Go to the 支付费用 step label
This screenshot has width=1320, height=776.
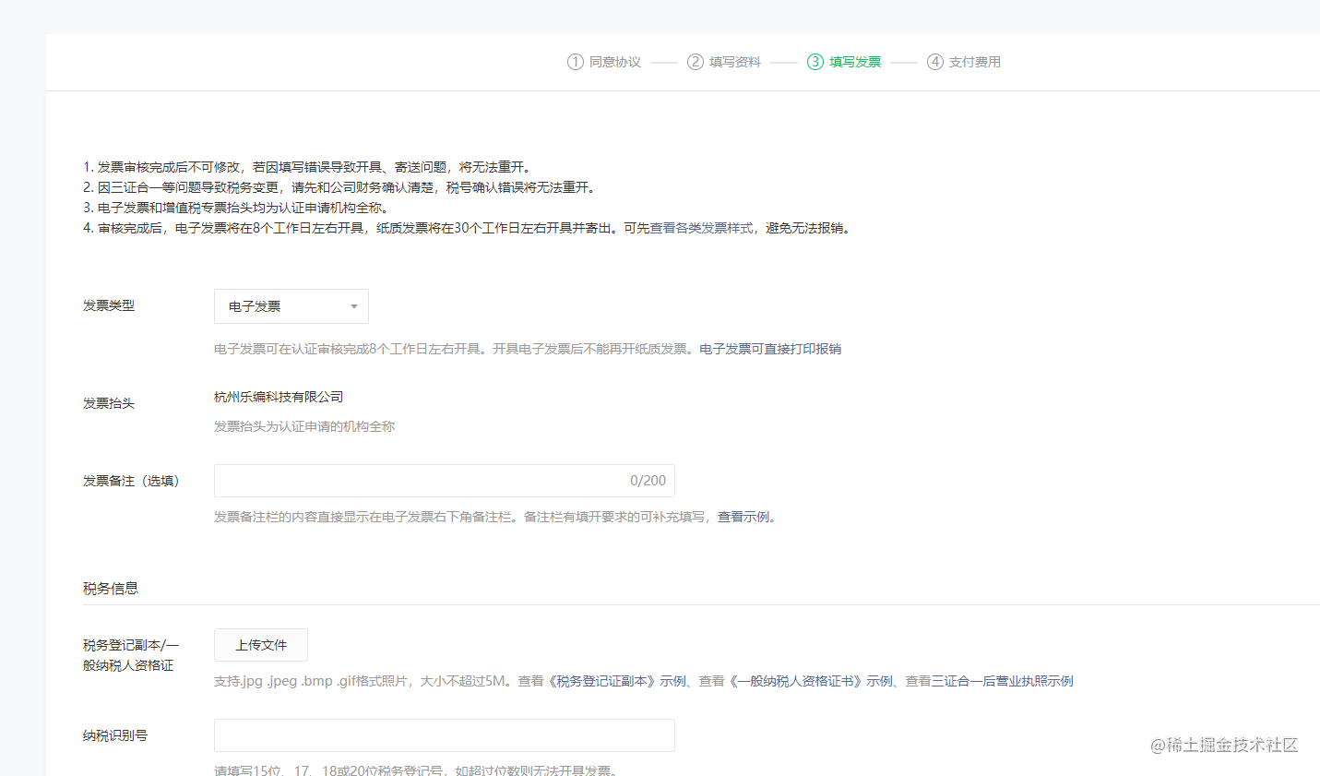975,62
